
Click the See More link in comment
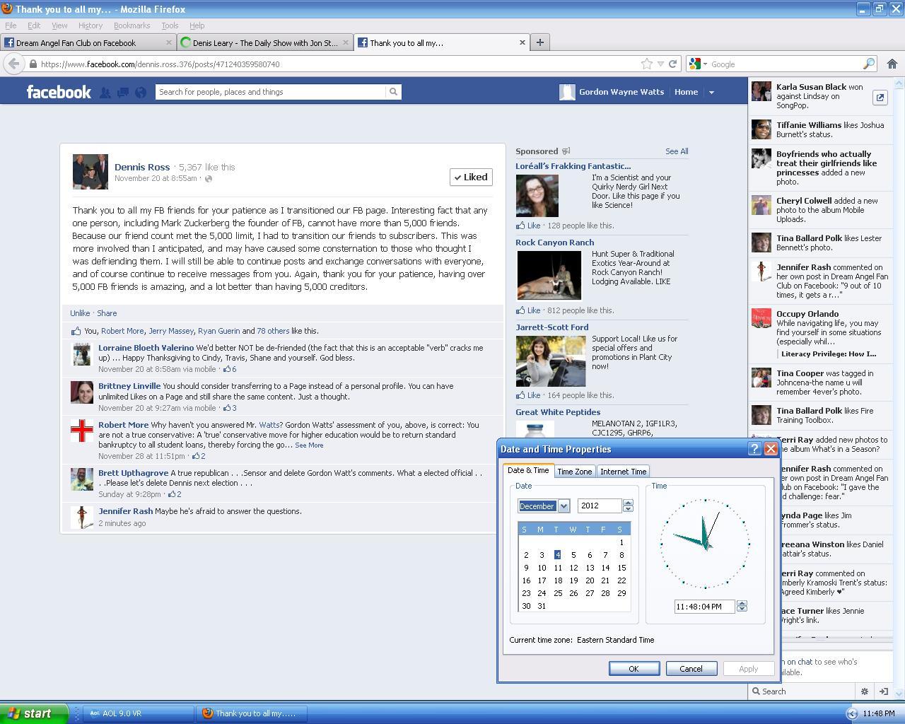point(309,445)
